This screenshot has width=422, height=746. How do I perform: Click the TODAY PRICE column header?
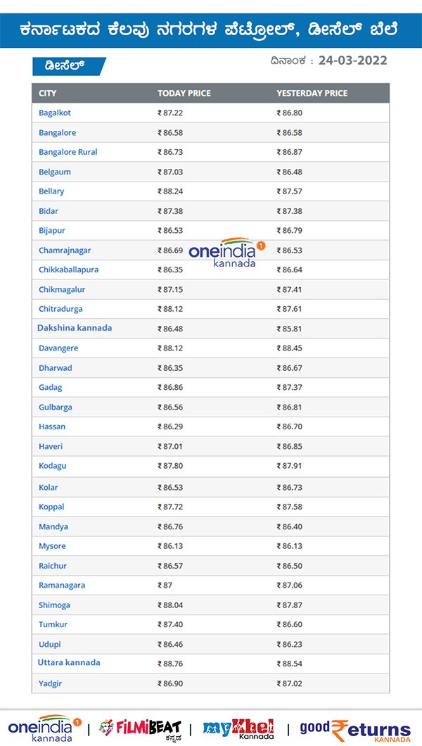click(184, 94)
